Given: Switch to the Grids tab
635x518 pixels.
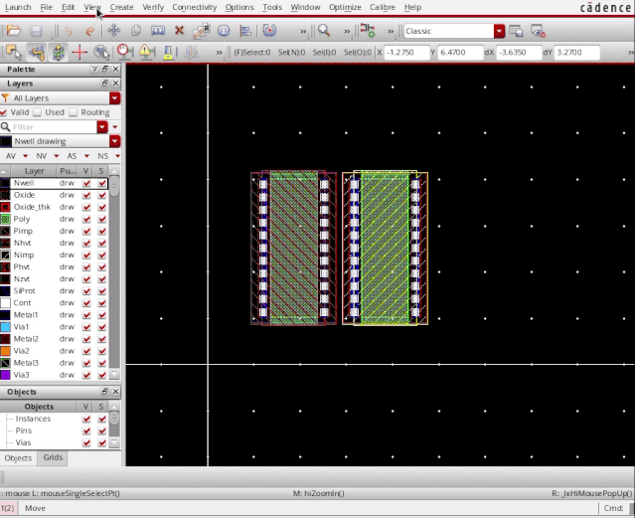Looking at the screenshot, I should [52, 458].
